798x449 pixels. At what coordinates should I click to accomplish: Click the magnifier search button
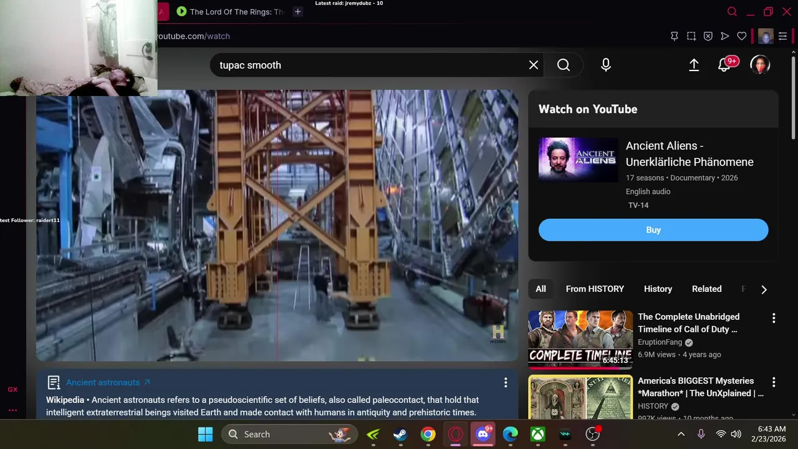pos(564,65)
